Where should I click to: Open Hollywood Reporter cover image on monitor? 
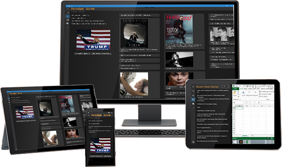pyautogui.click(x=179, y=30)
